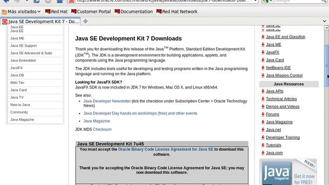Select New to Java in left menu
Screen dimensions: 329x185
(x=35, y=105)
